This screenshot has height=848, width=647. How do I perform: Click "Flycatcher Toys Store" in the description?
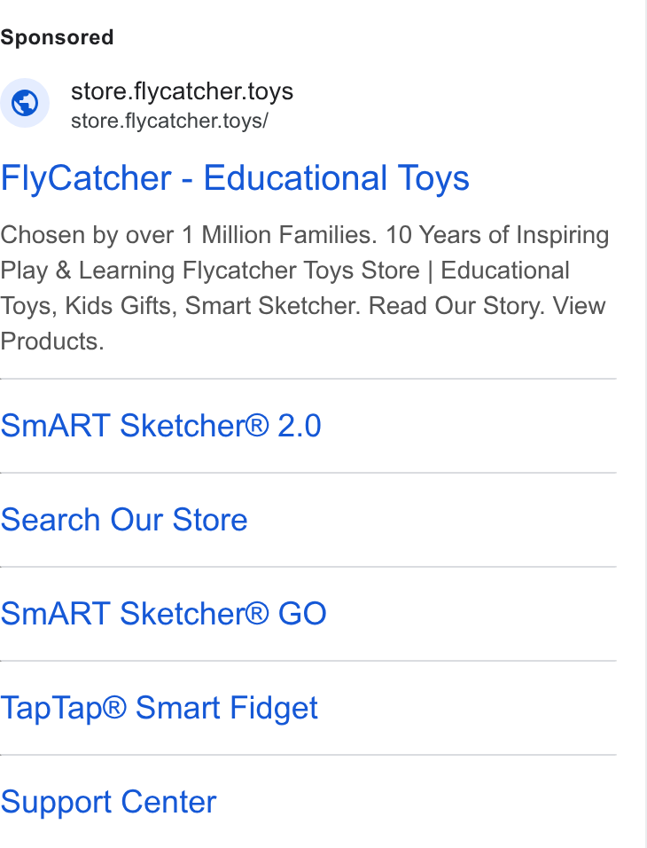coord(301,271)
